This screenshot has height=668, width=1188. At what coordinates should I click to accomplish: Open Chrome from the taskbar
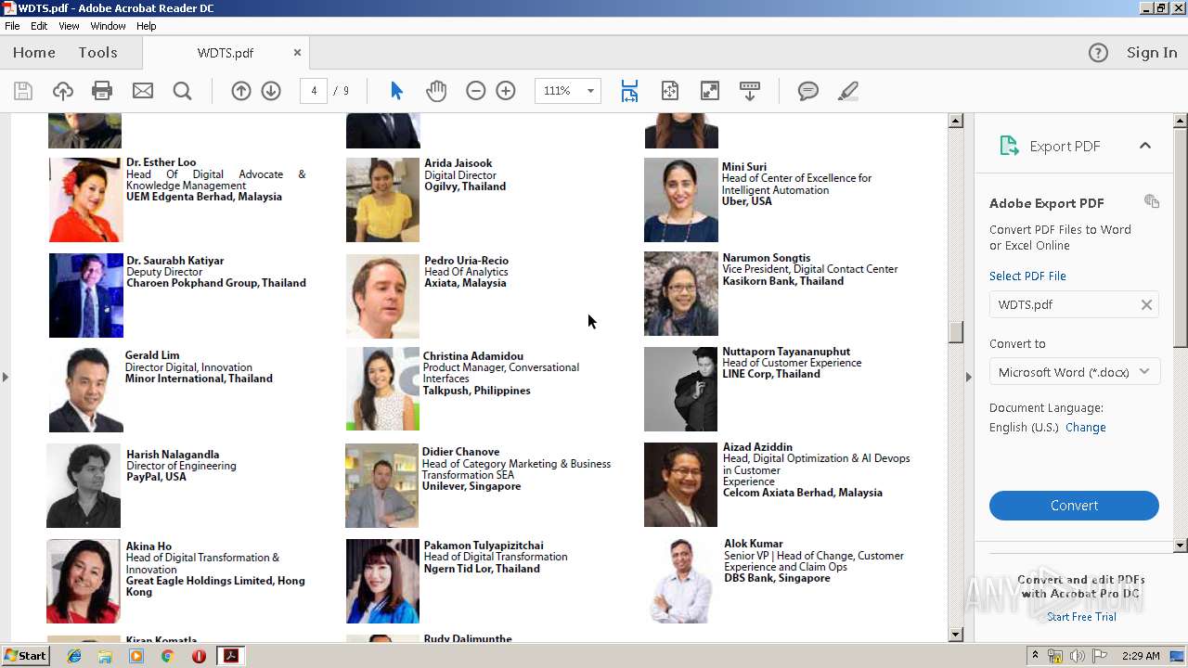coord(167,656)
